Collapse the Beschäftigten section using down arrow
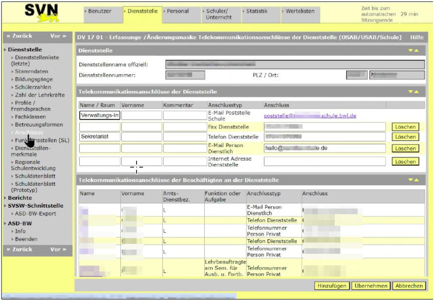 point(411,180)
